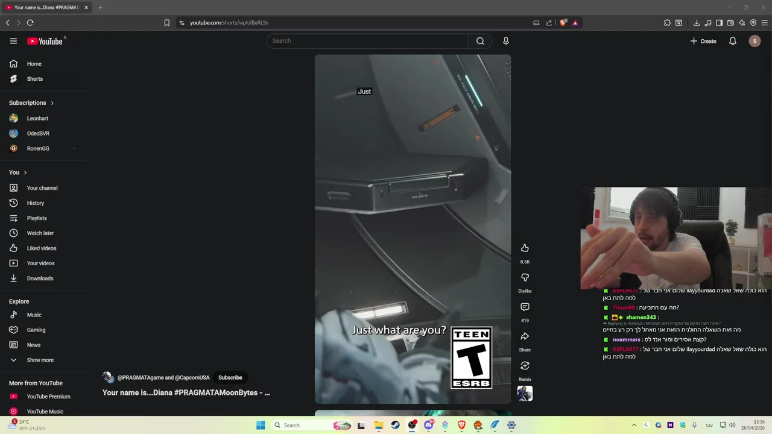772x434 pixels.
Task: Click the Create button
Action: pyautogui.click(x=703, y=41)
